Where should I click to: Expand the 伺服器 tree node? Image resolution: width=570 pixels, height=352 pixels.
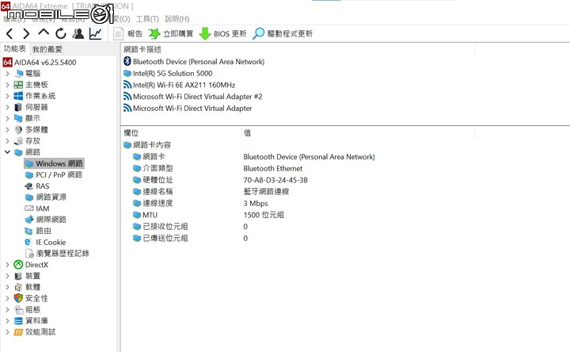click(8, 107)
